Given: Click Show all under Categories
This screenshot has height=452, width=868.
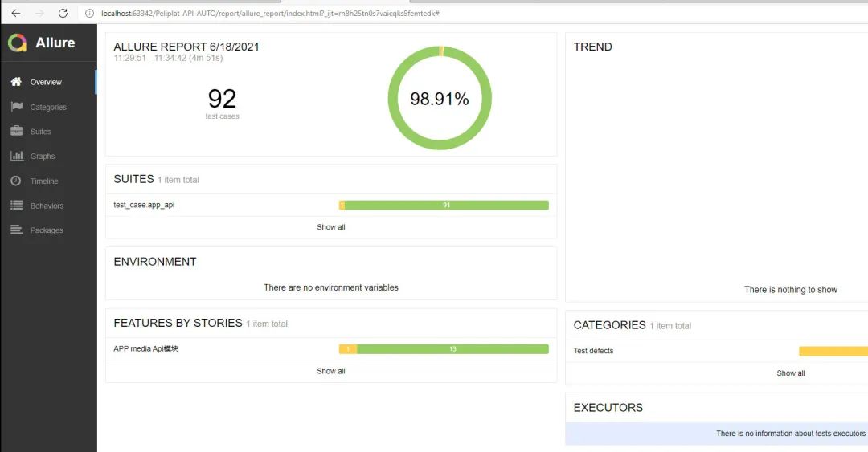Looking at the screenshot, I should click(x=791, y=373).
